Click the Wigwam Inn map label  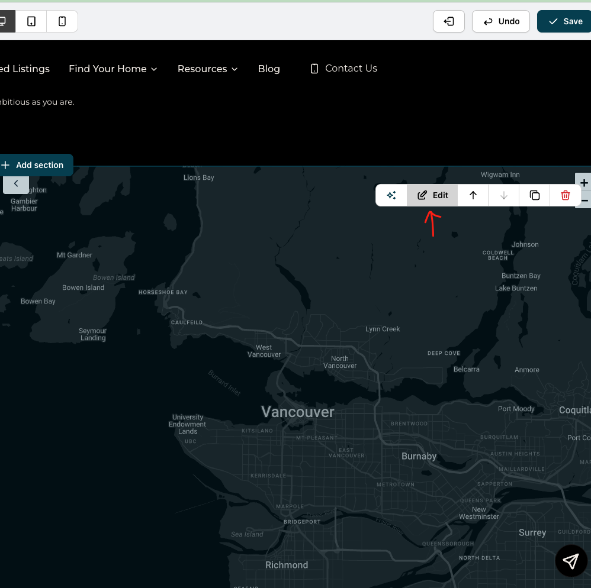tap(500, 175)
